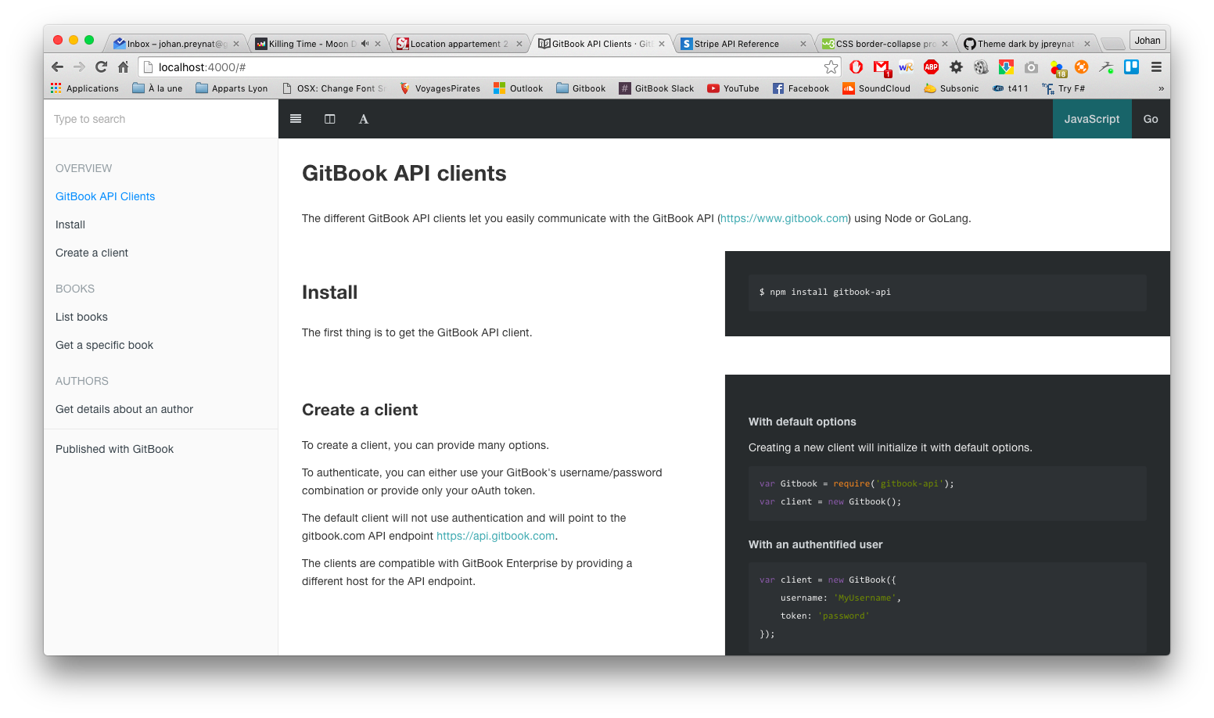
Task: Open the https://api.gitbook.com link
Action: 495,536
